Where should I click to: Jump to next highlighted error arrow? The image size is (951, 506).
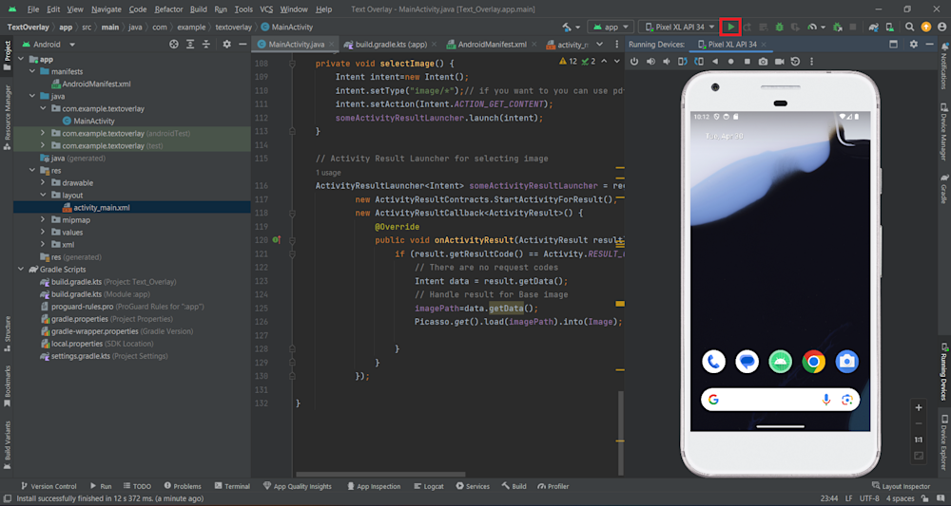coord(617,62)
